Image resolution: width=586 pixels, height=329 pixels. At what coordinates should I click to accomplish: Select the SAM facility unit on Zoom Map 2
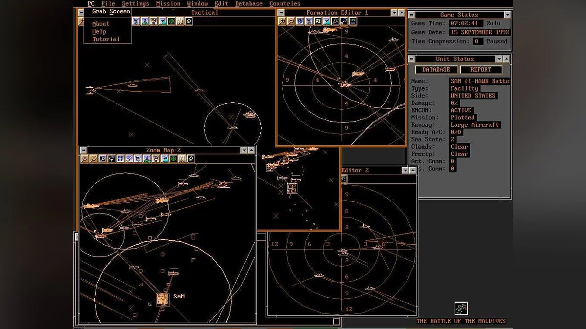(163, 298)
